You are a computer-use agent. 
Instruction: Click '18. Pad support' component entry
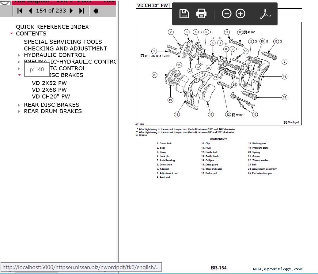257,143
